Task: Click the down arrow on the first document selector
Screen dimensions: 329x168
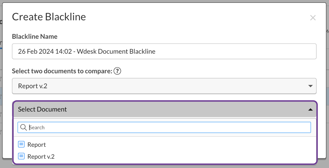Action: click(310, 86)
